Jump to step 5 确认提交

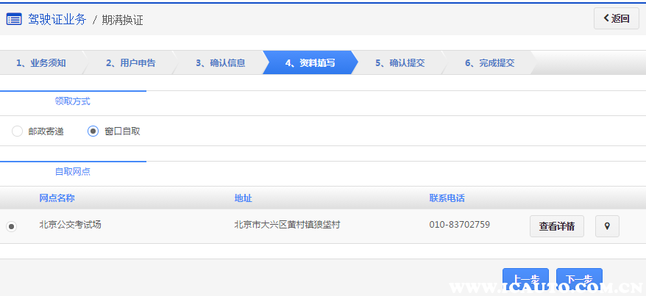pos(400,63)
